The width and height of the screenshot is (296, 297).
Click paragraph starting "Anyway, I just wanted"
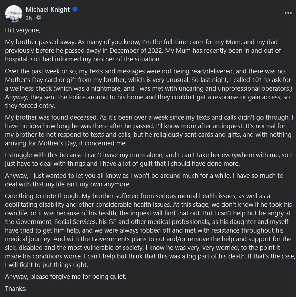tap(144, 180)
